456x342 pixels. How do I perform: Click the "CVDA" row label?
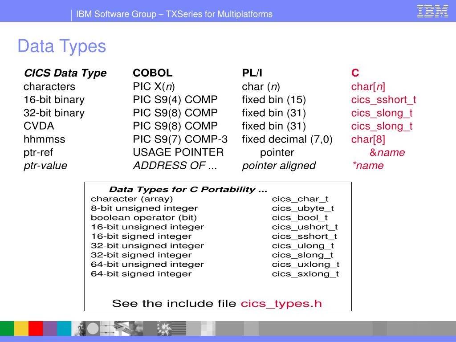pyautogui.click(x=39, y=126)
